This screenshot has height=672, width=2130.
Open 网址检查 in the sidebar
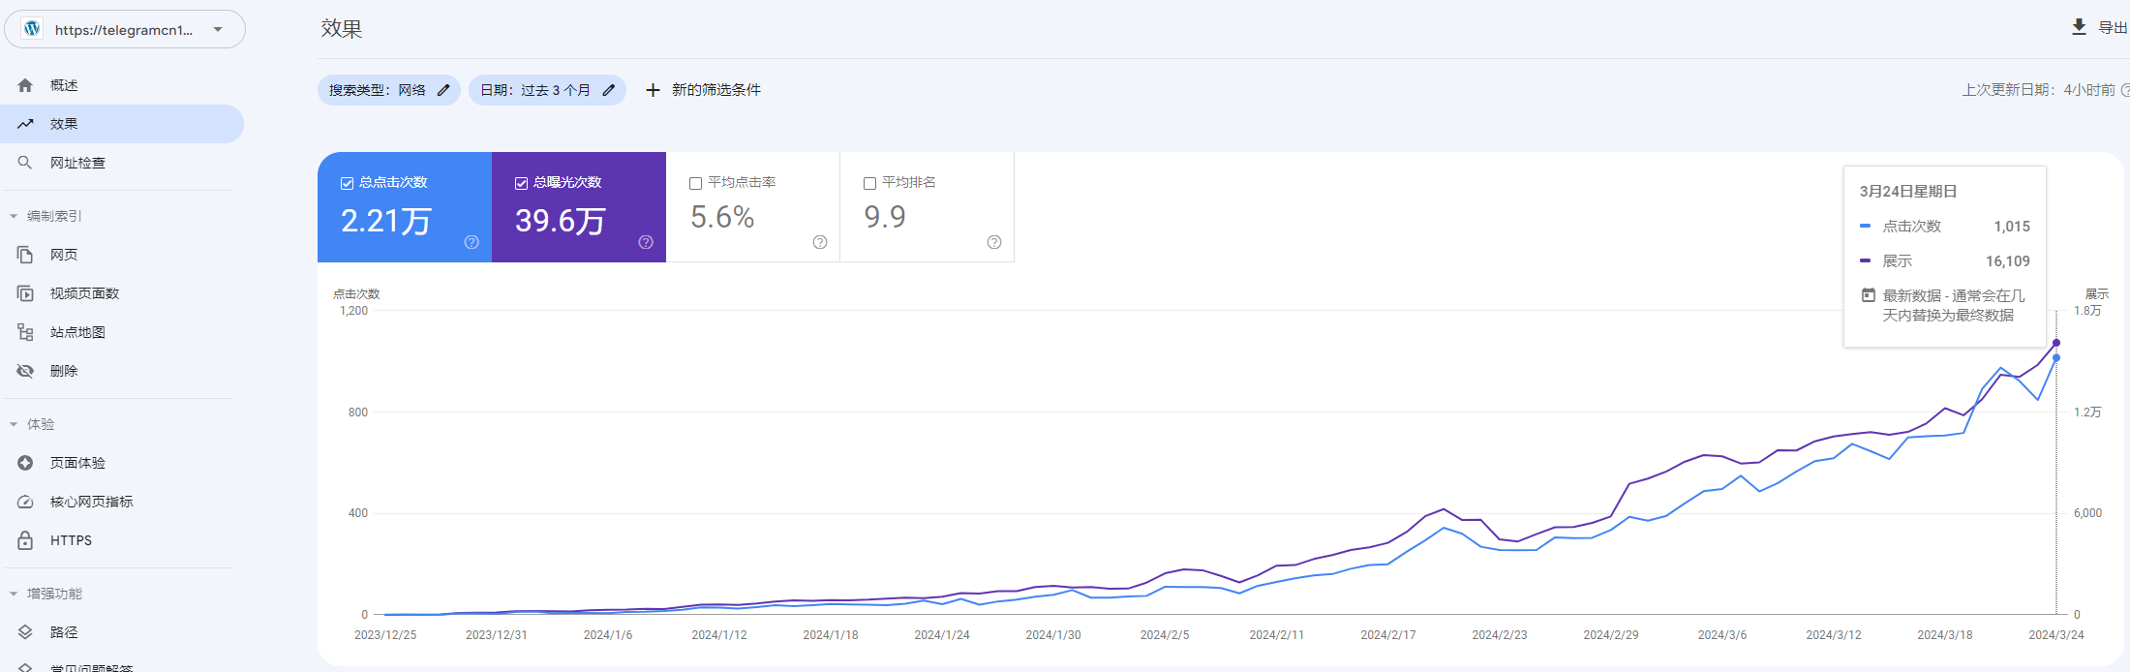(x=77, y=163)
